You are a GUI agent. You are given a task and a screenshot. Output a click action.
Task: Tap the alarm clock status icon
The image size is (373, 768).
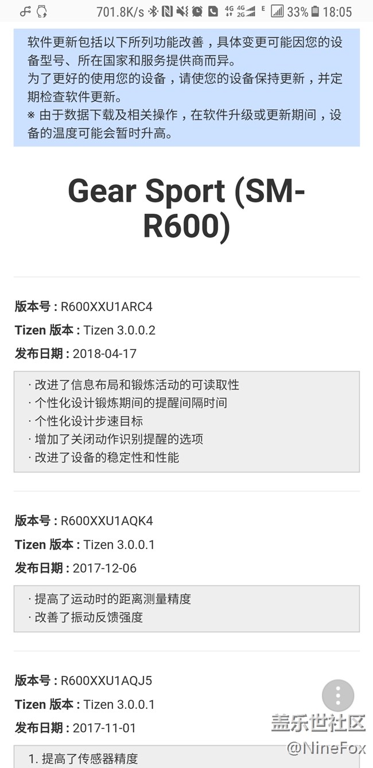tap(197, 11)
